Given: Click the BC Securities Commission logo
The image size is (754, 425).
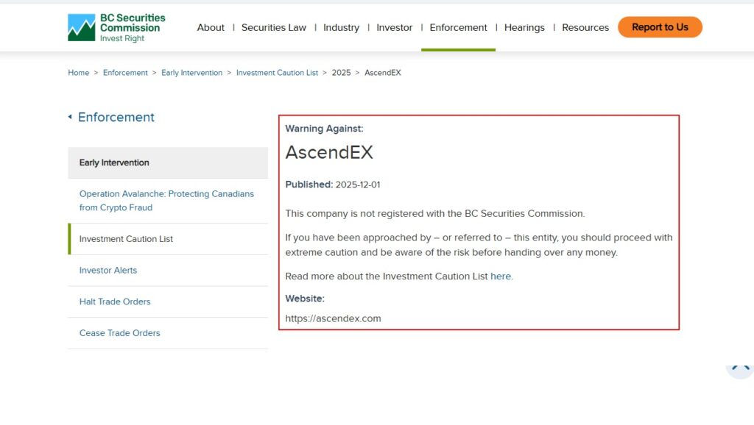Looking at the screenshot, I should (x=116, y=27).
